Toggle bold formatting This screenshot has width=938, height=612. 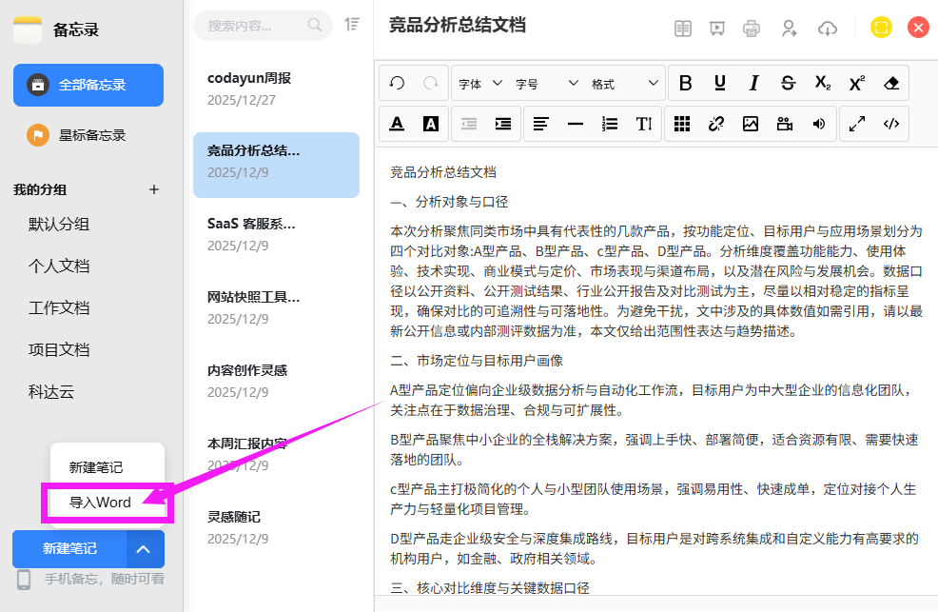click(x=685, y=84)
